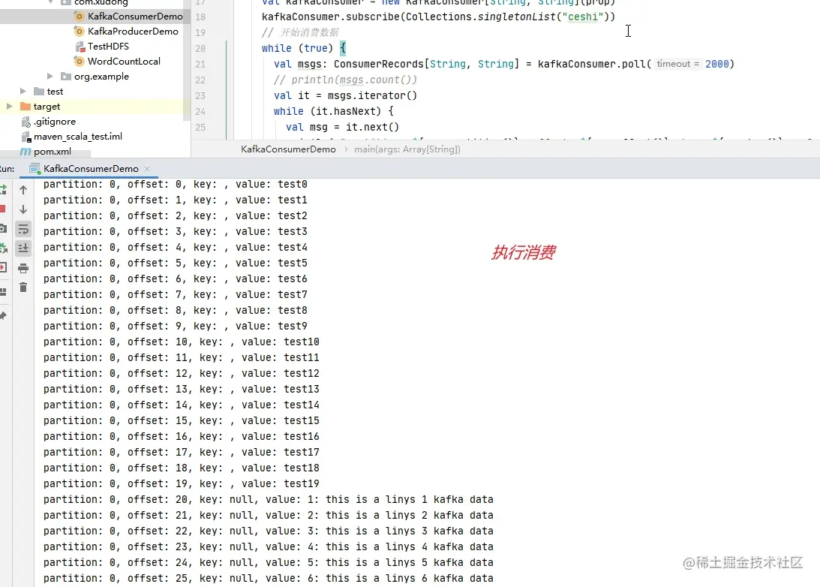Stop the running process with red square
The width and height of the screenshot is (820, 587).
2,209
